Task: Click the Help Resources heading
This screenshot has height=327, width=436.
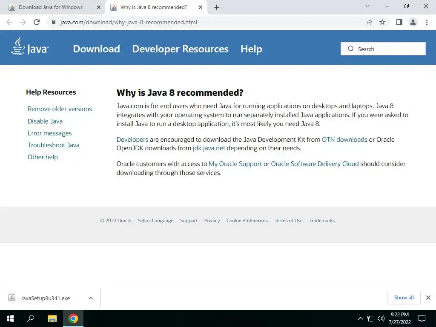Action: (x=51, y=92)
